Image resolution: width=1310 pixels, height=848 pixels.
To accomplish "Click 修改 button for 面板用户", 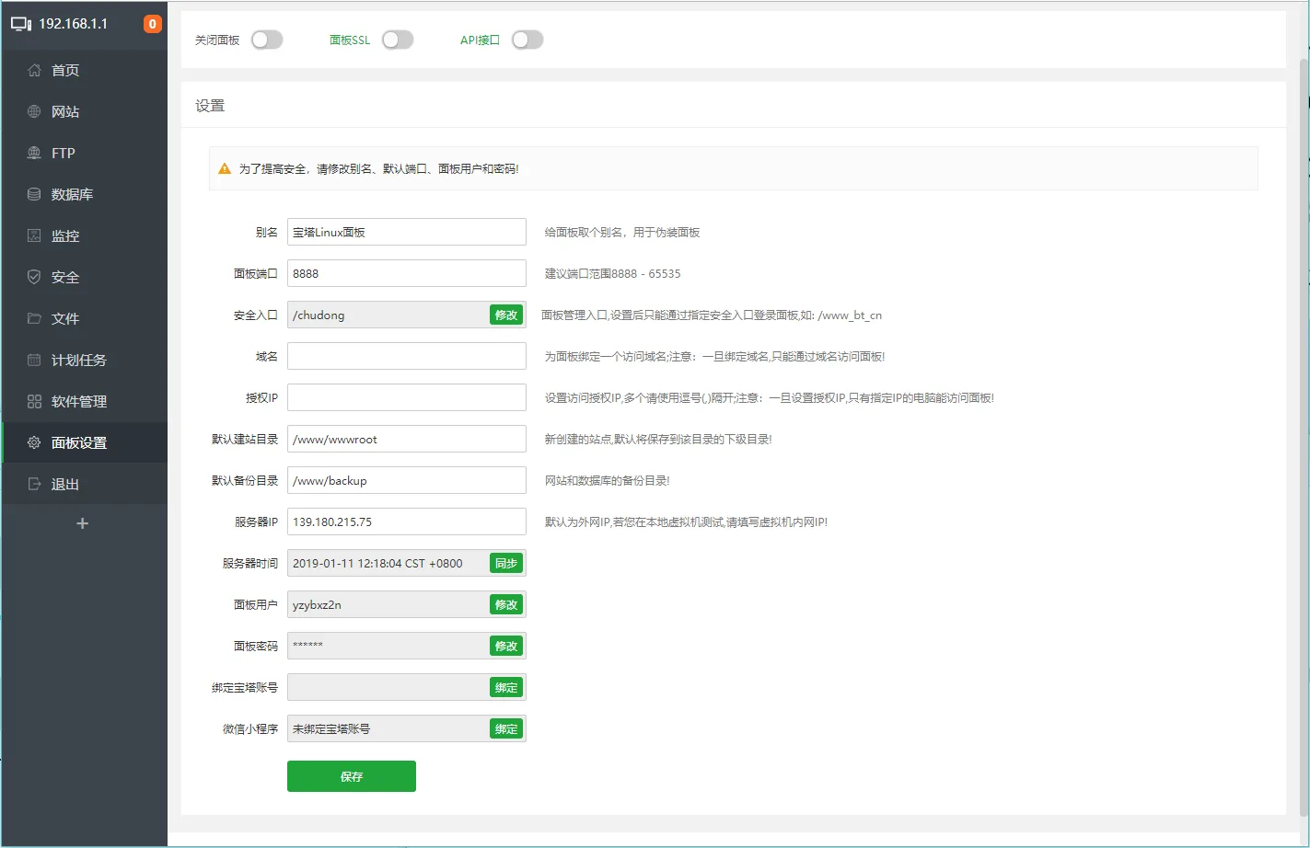I will click(x=506, y=604).
